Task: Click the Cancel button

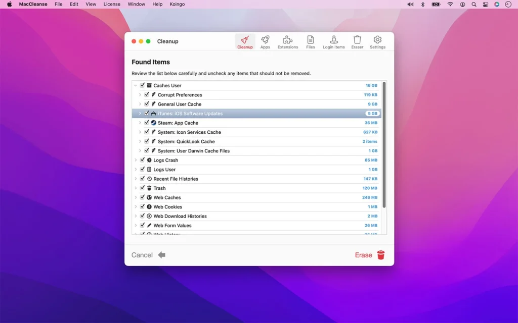Action: [x=142, y=255]
